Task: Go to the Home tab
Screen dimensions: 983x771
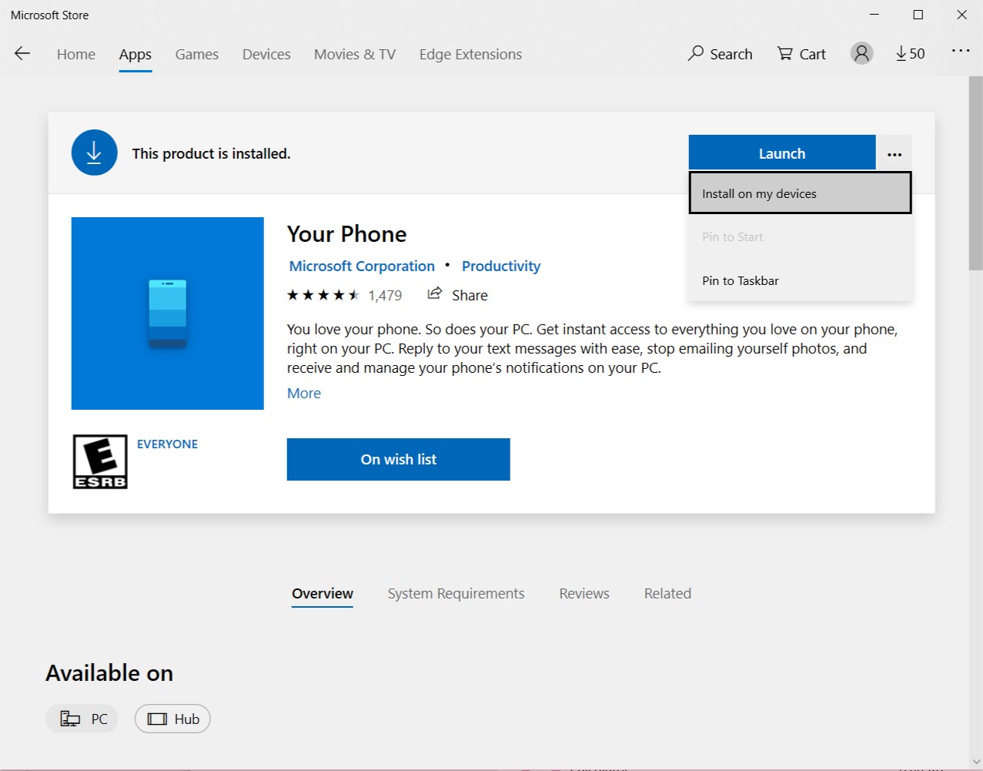Action: [76, 55]
